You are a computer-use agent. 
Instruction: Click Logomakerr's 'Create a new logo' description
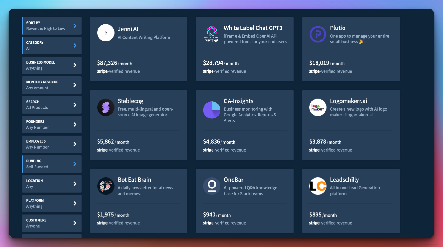click(x=358, y=112)
